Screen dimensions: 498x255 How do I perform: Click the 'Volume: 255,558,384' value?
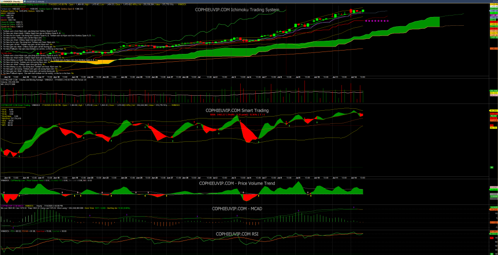coord(10,82)
